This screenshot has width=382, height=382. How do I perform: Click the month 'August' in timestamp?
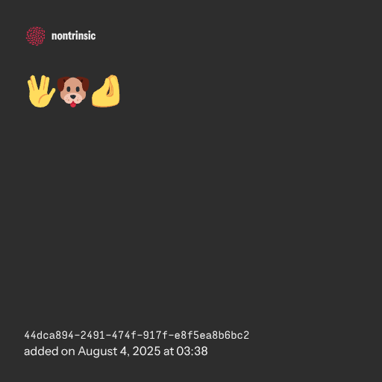tap(98, 352)
